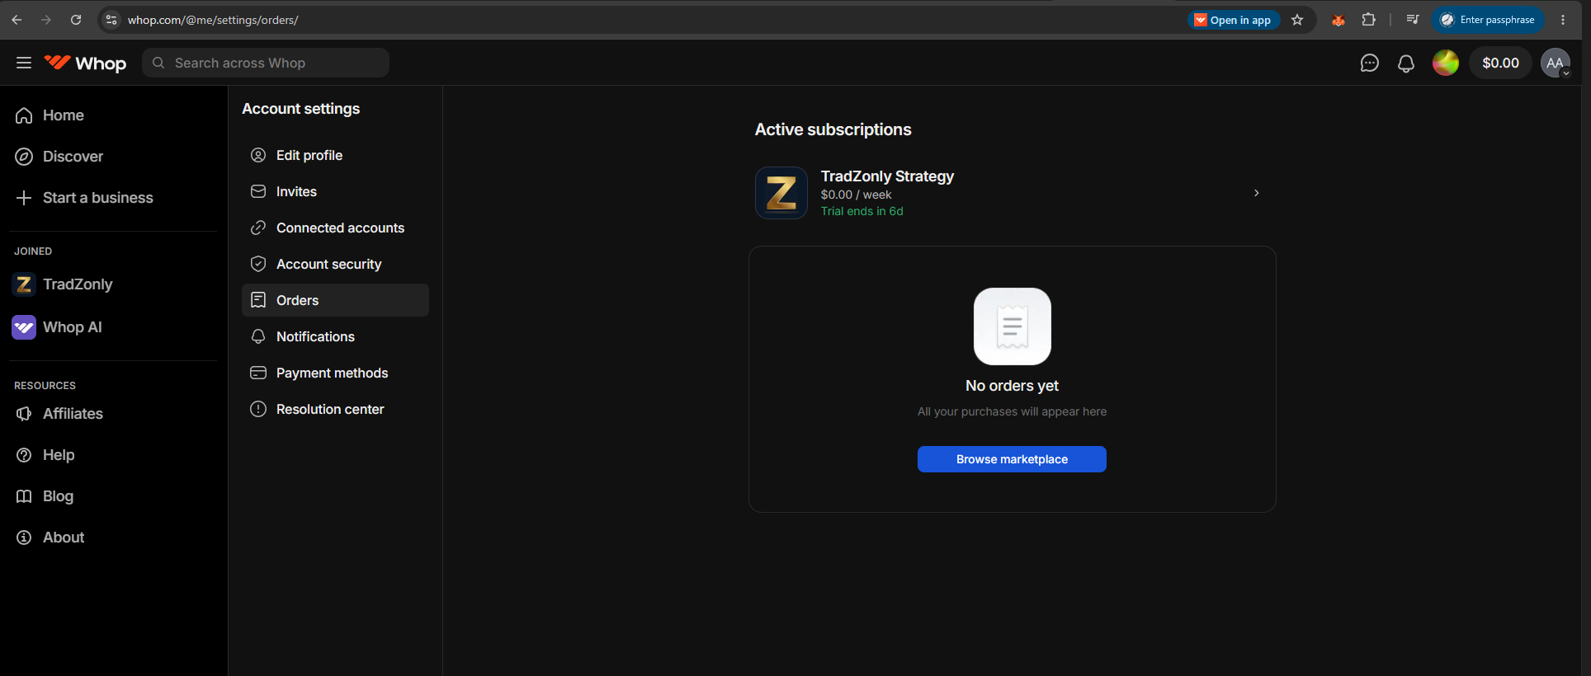The height and width of the screenshot is (676, 1591).
Task: Click the address bar URL
Action: click(x=213, y=20)
